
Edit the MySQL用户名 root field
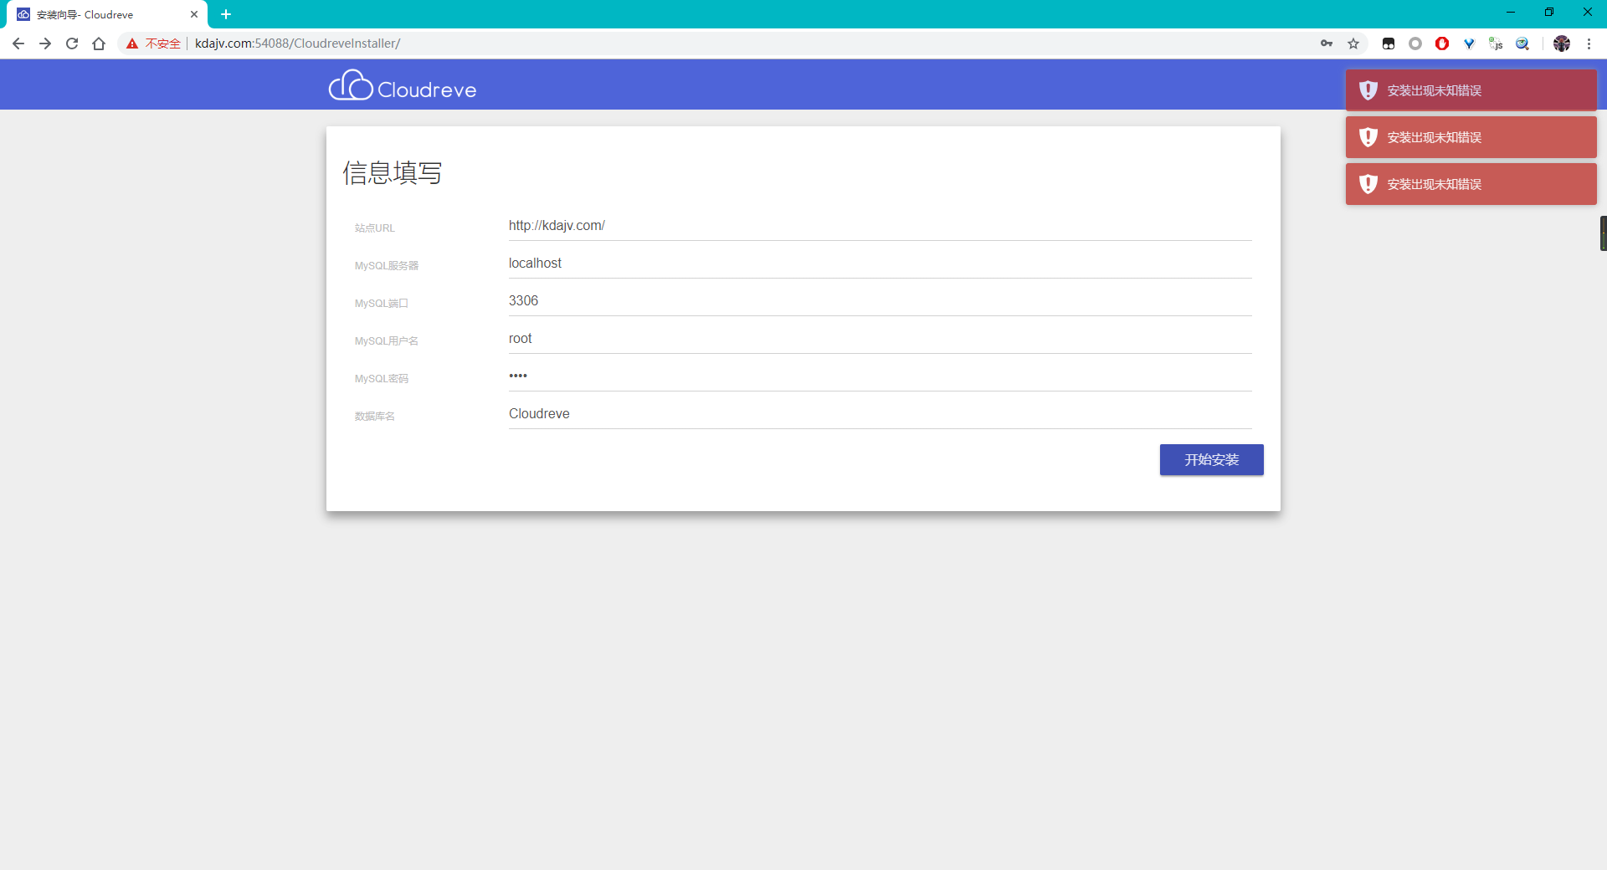(880, 339)
